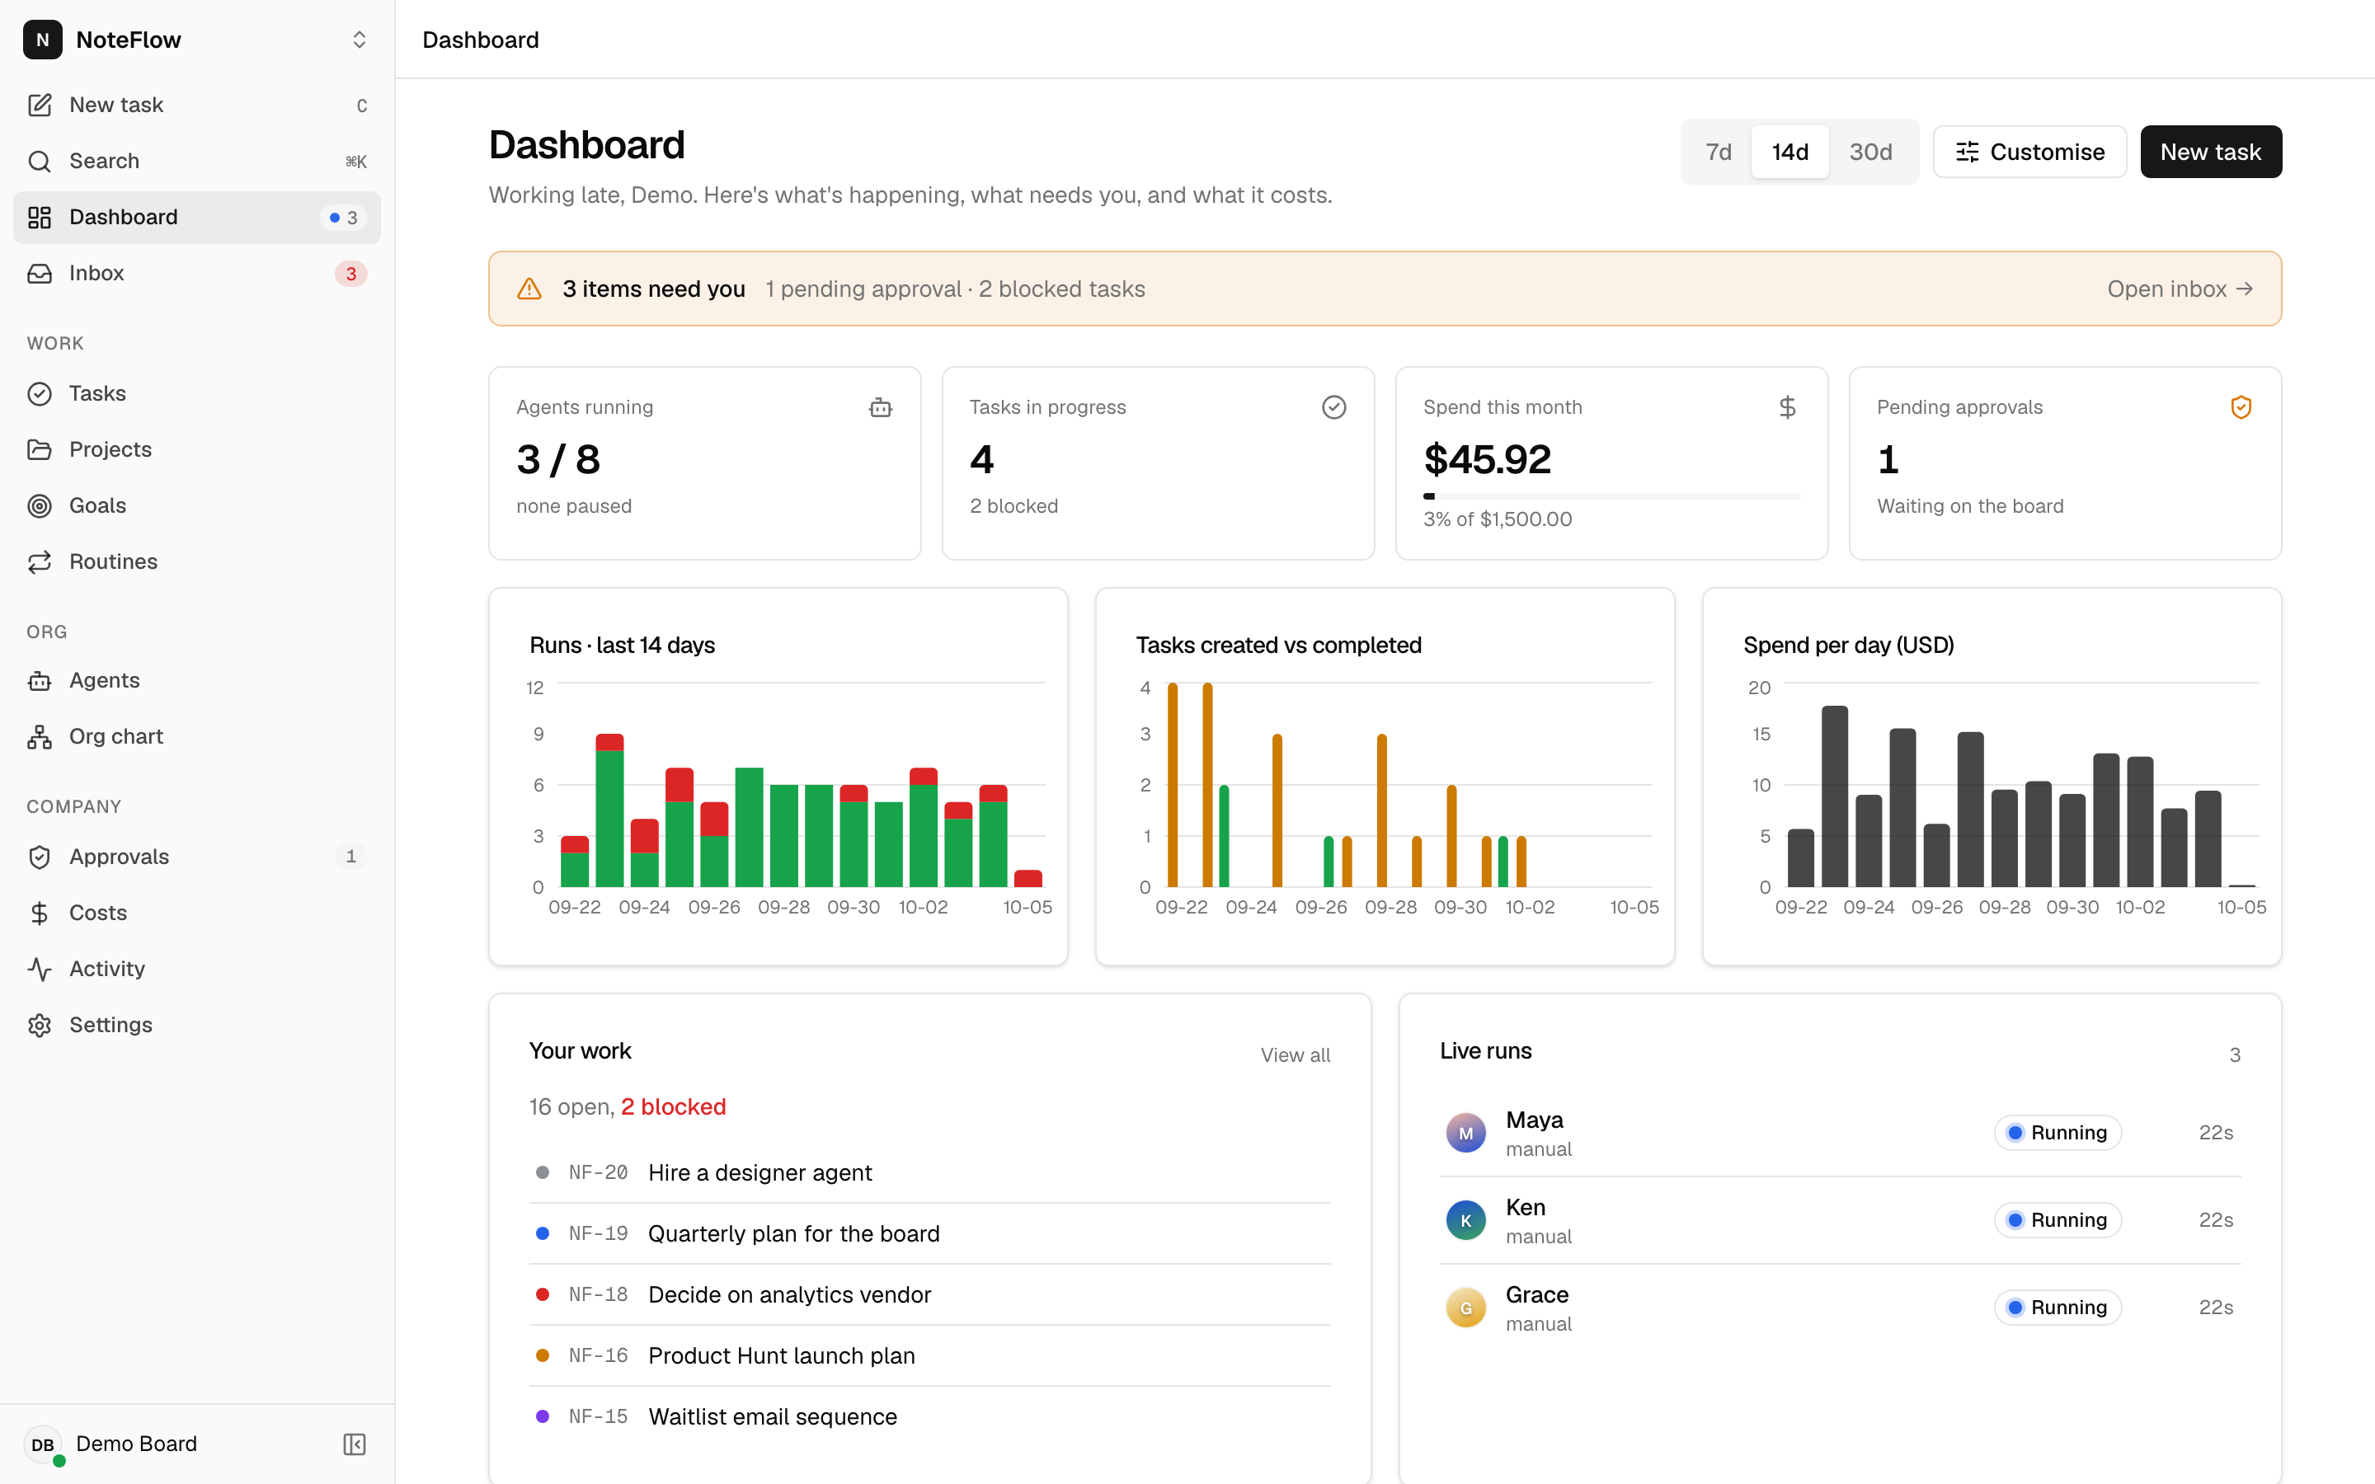This screenshot has height=1484, width=2375.
Task: Click View all in Your work
Action: tap(1295, 1055)
